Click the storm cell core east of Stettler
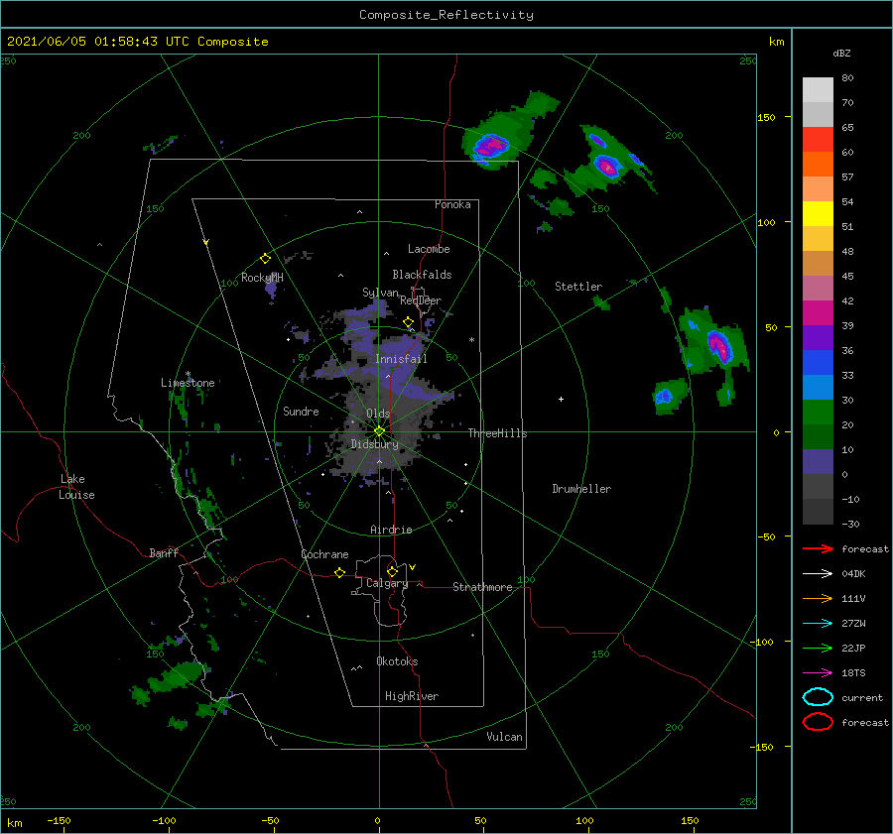 (719, 346)
